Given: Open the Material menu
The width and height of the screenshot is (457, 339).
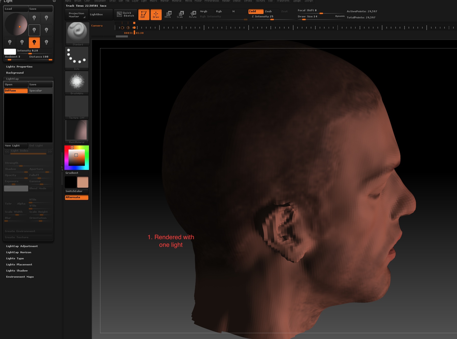Looking at the screenshot, I should 177,1.
